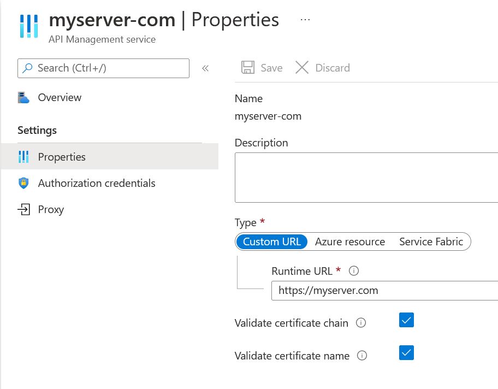
Task: Open the ellipsis more options menu
Action: (305, 20)
